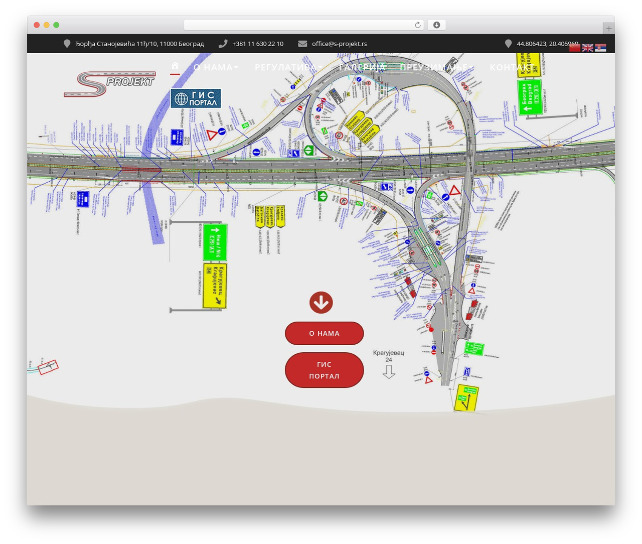Switch language using the British flag
The width and height of the screenshot is (642, 544).
point(587,48)
